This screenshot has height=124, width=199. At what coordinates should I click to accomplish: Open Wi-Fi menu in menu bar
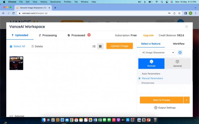(x=157, y=2)
